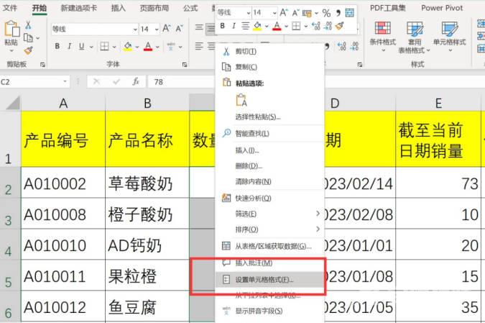The width and height of the screenshot is (485, 323).
Task: Click Percent style in mini toolbar
Action: click(x=326, y=13)
